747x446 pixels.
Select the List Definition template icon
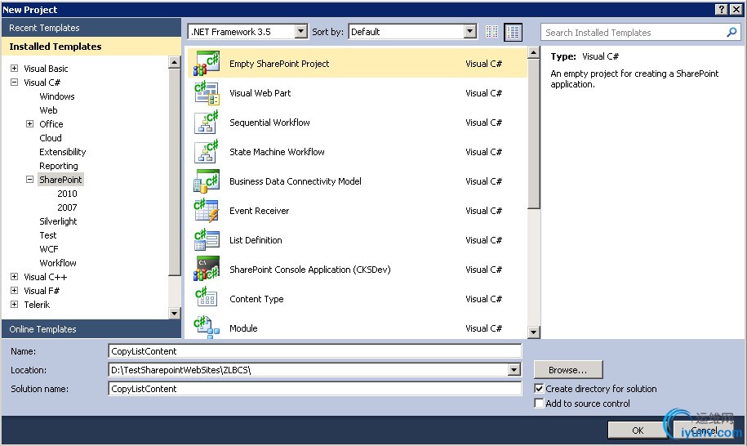coord(207,240)
